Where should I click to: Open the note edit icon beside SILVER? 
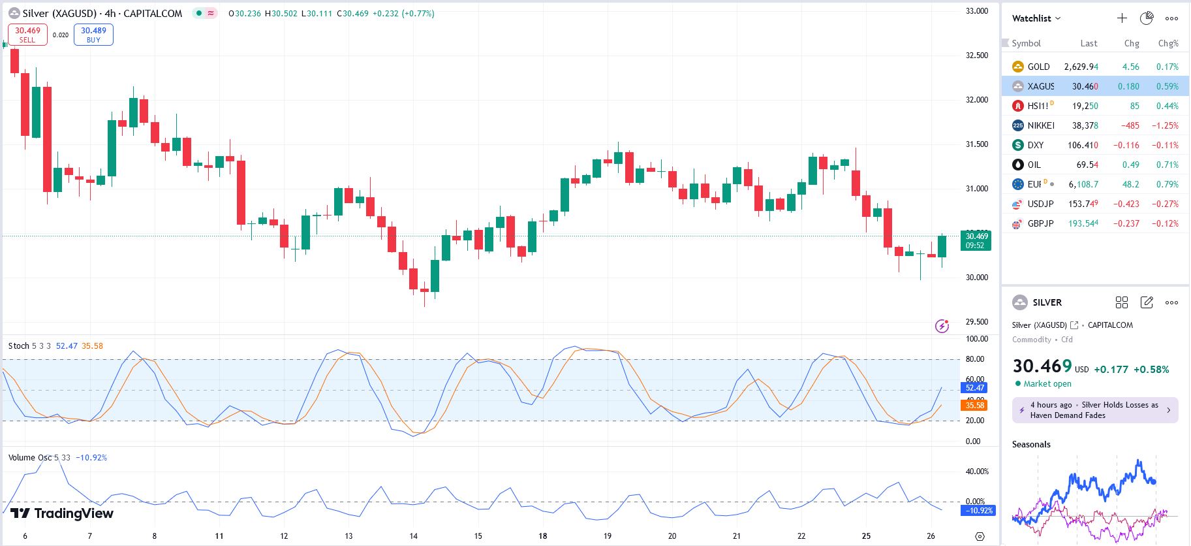point(1147,302)
